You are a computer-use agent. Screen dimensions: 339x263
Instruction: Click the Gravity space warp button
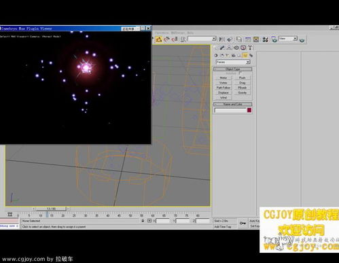click(x=242, y=92)
